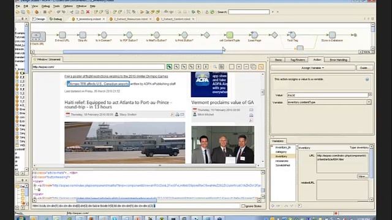This screenshot has width=392, height=220.
Task: Click into the Search field in toolbar
Action: pyautogui.click(x=249, y=12)
